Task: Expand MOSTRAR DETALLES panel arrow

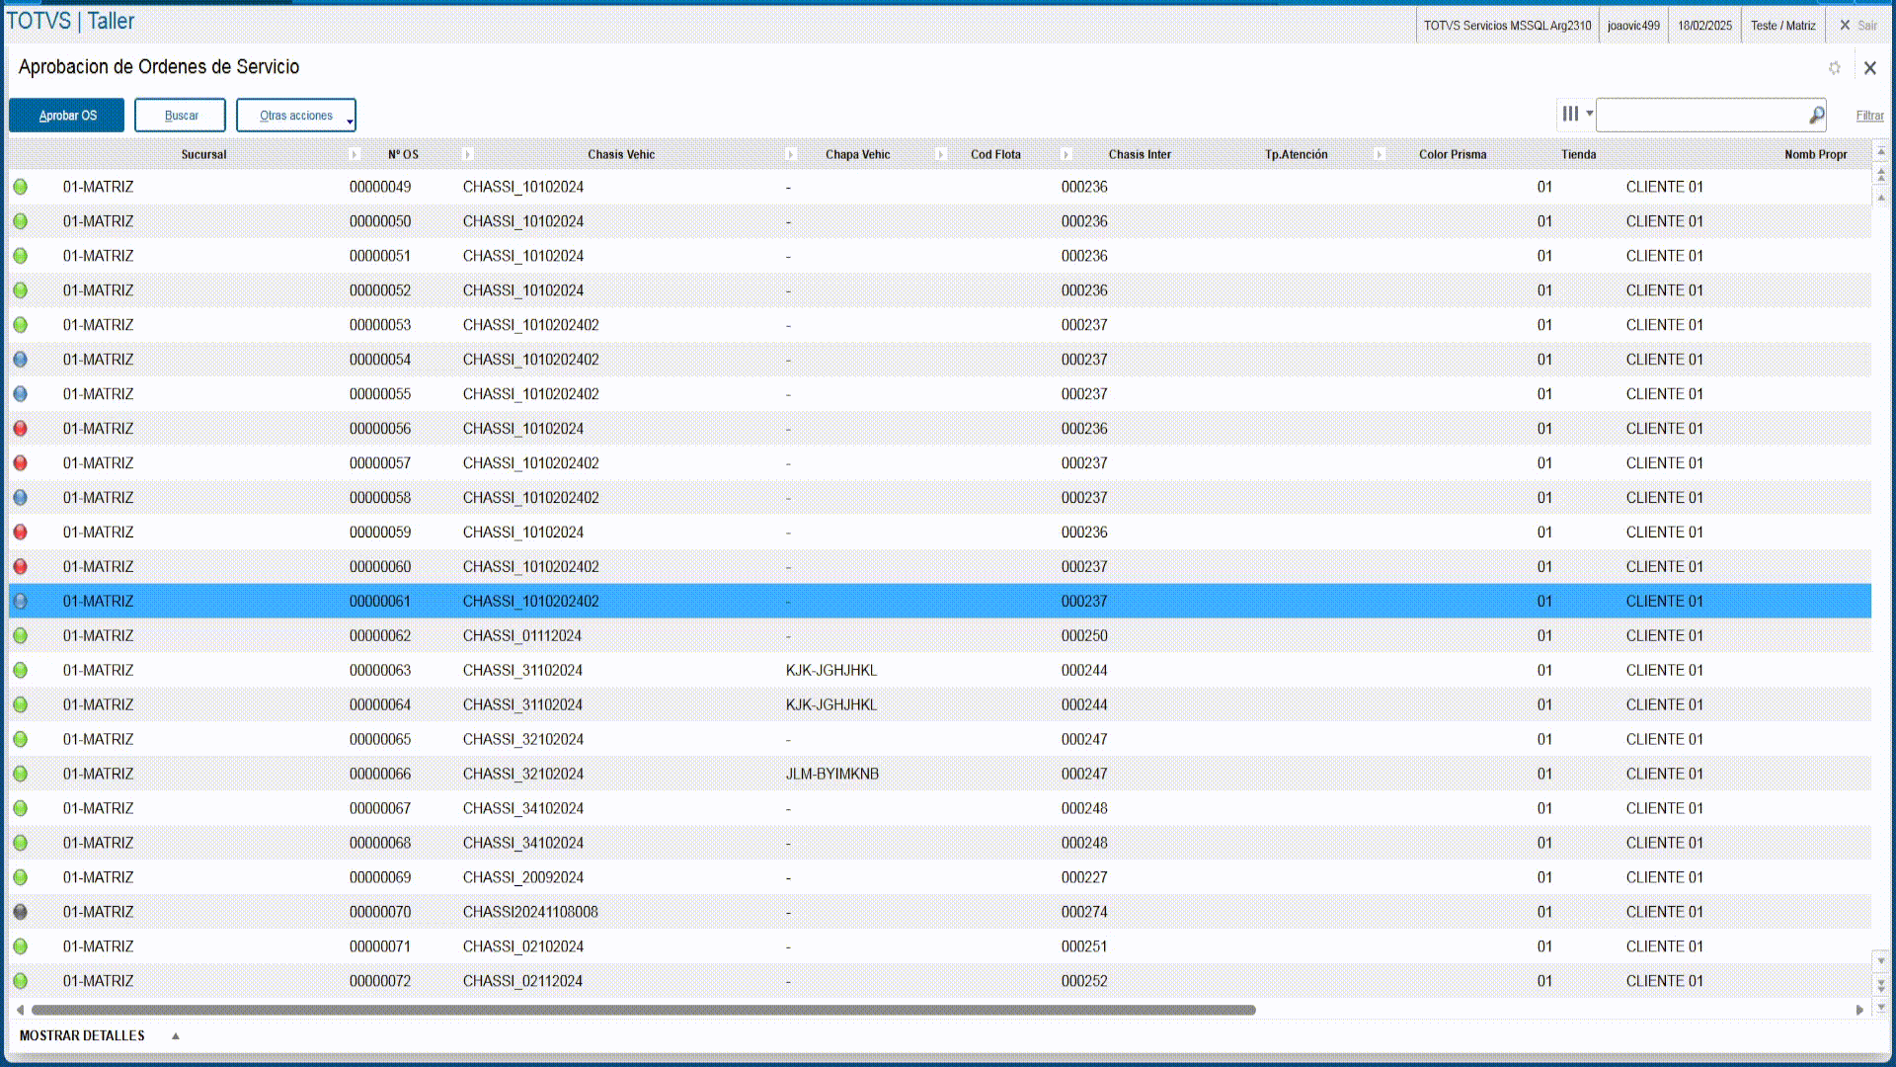Action: click(176, 1036)
